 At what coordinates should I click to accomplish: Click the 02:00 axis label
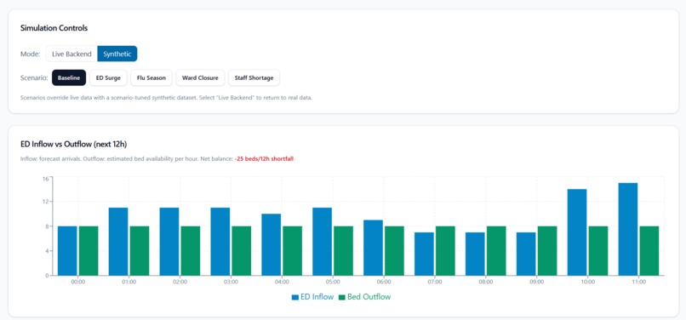[x=180, y=283]
